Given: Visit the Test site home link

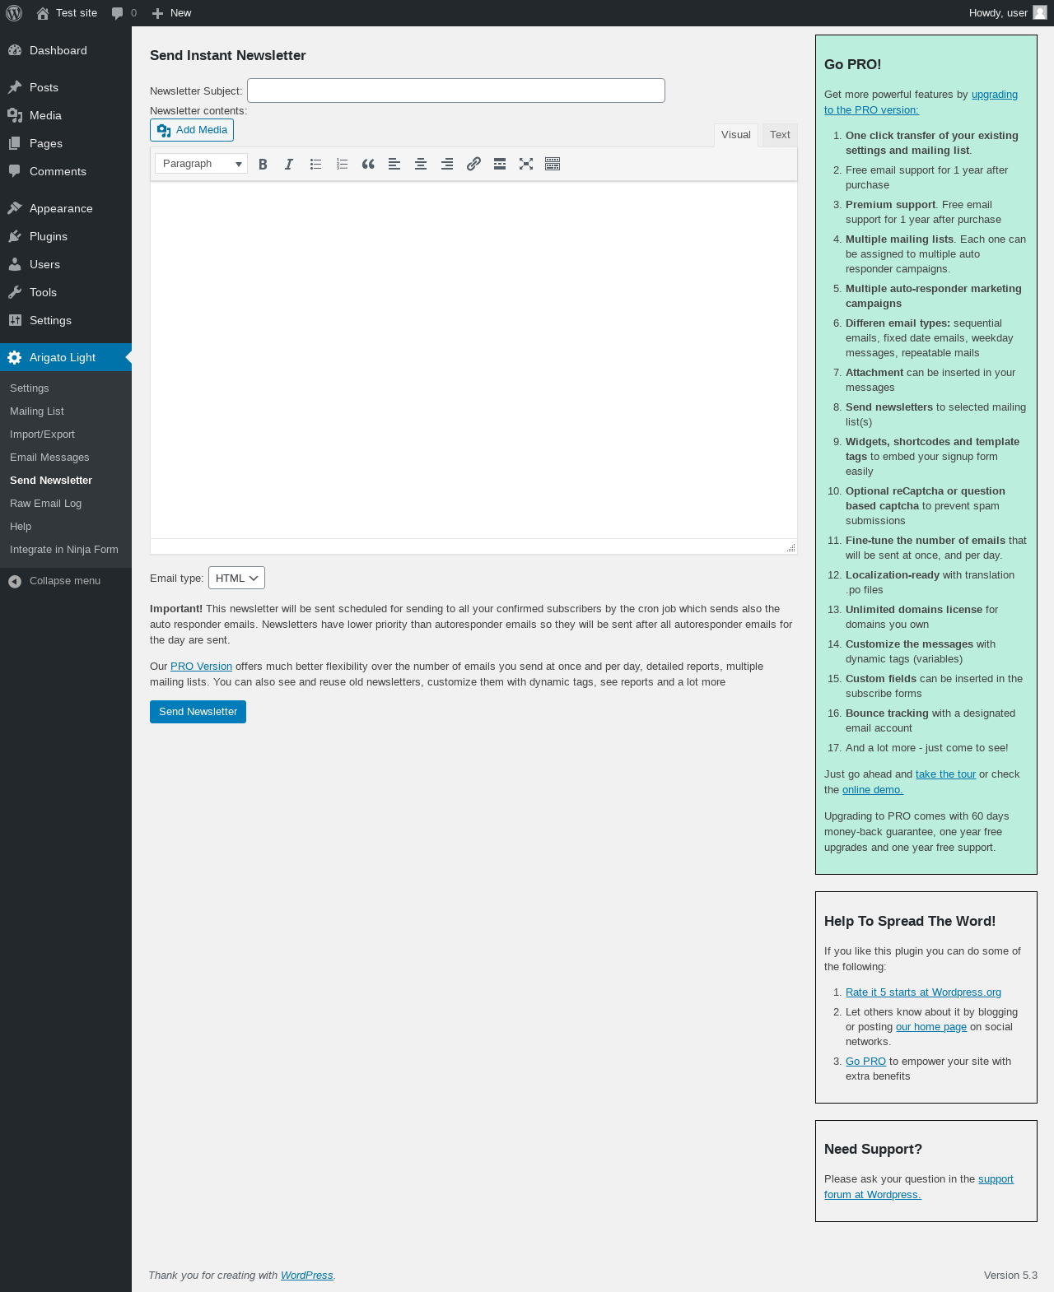Looking at the screenshot, I should 67,13.
